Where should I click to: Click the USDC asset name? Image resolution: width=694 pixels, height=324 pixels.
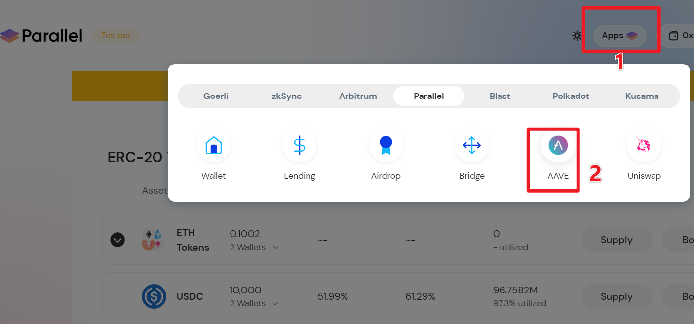(x=190, y=296)
